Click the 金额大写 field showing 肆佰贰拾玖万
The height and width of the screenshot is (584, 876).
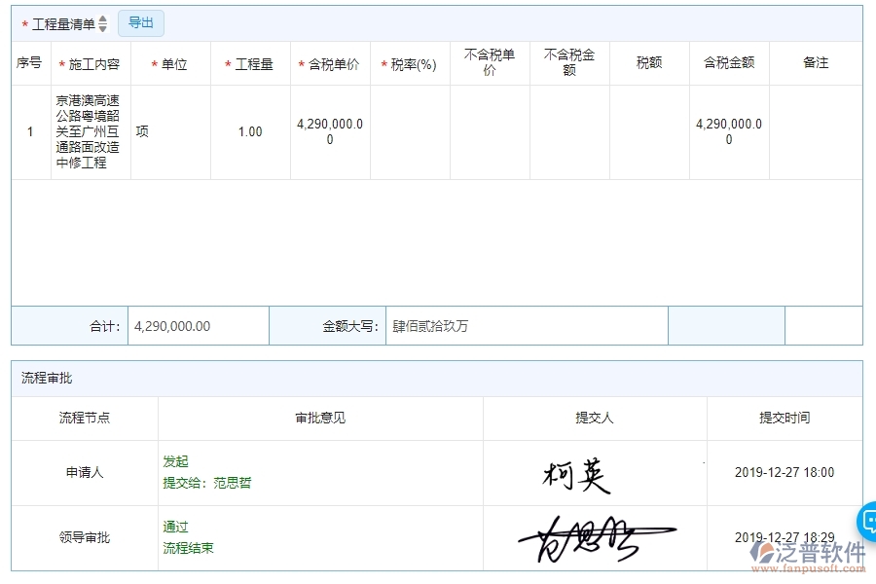point(526,326)
